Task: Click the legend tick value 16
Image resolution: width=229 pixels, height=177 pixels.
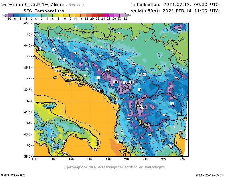Action: click(81, 19)
